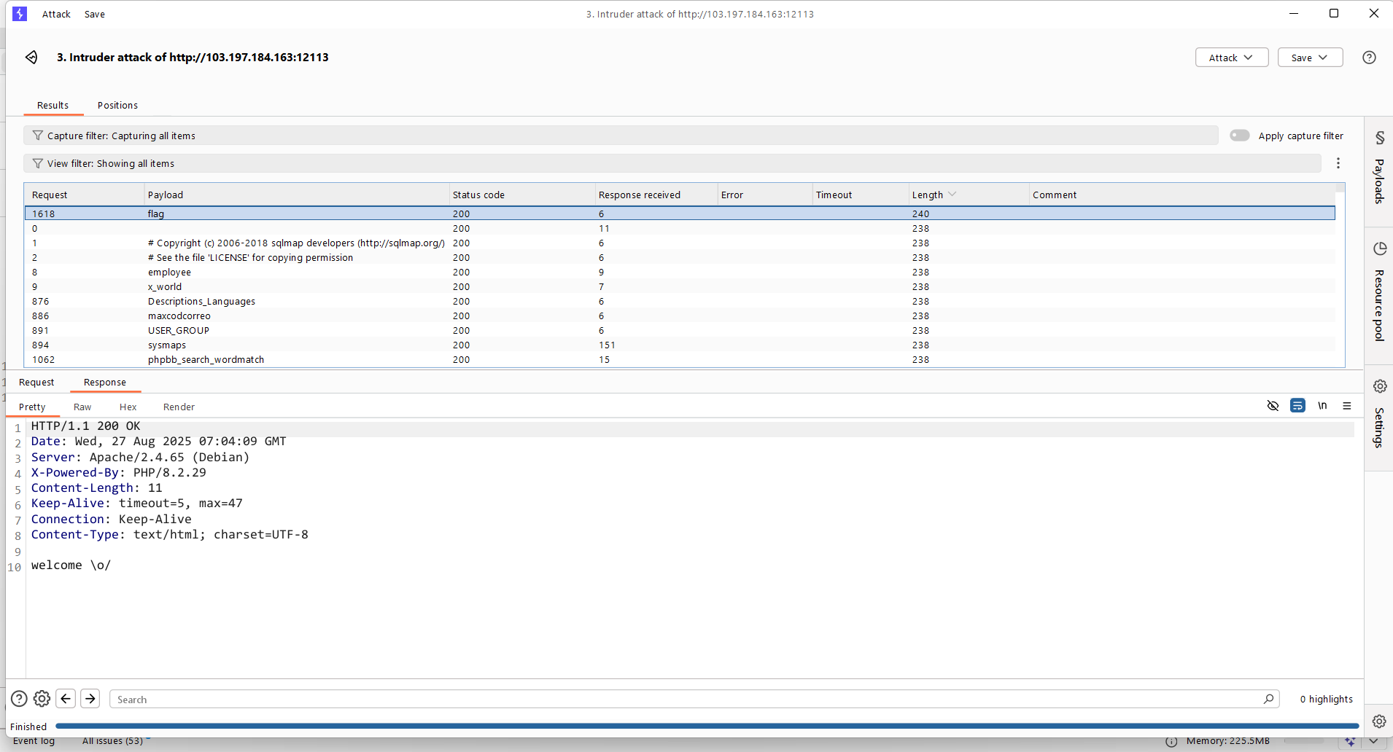Expand the Attack dropdown button
The height and width of the screenshot is (752, 1393).
[1231, 58]
